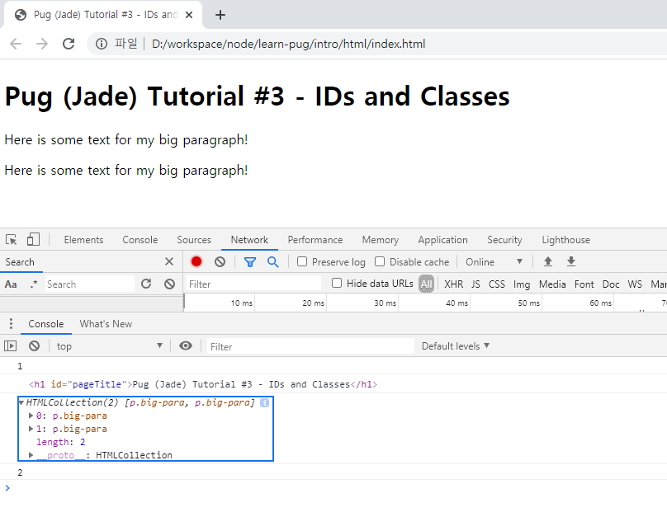The image size is (667, 512).
Task: Focus the Search input field
Action: [x=90, y=284]
